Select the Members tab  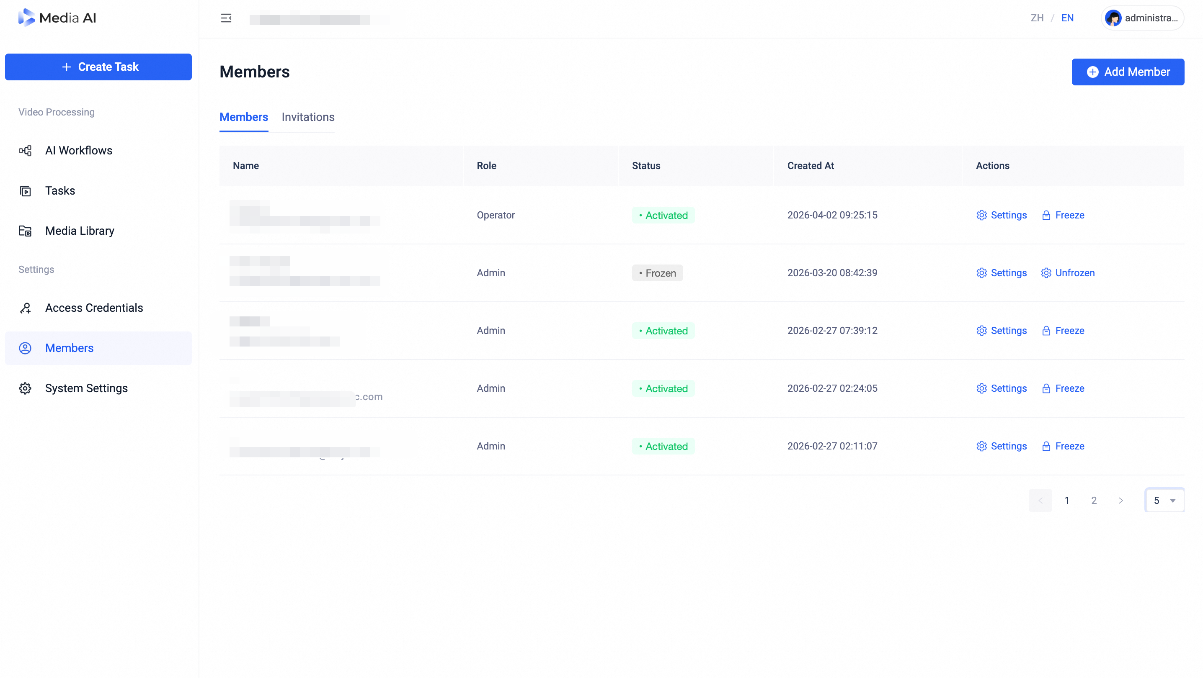click(x=244, y=117)
